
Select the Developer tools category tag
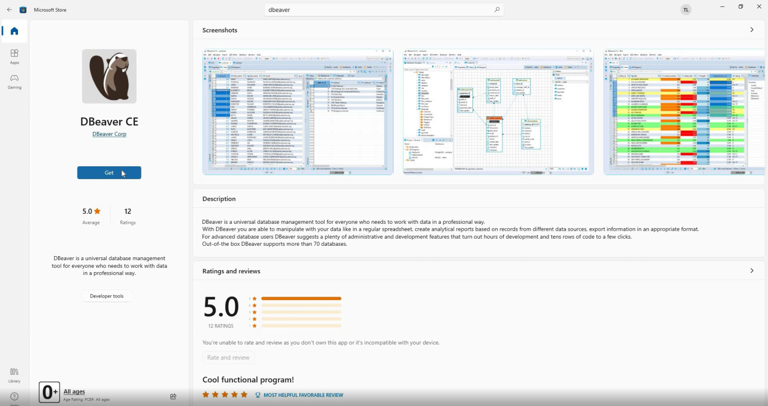(x=106, y=296)
